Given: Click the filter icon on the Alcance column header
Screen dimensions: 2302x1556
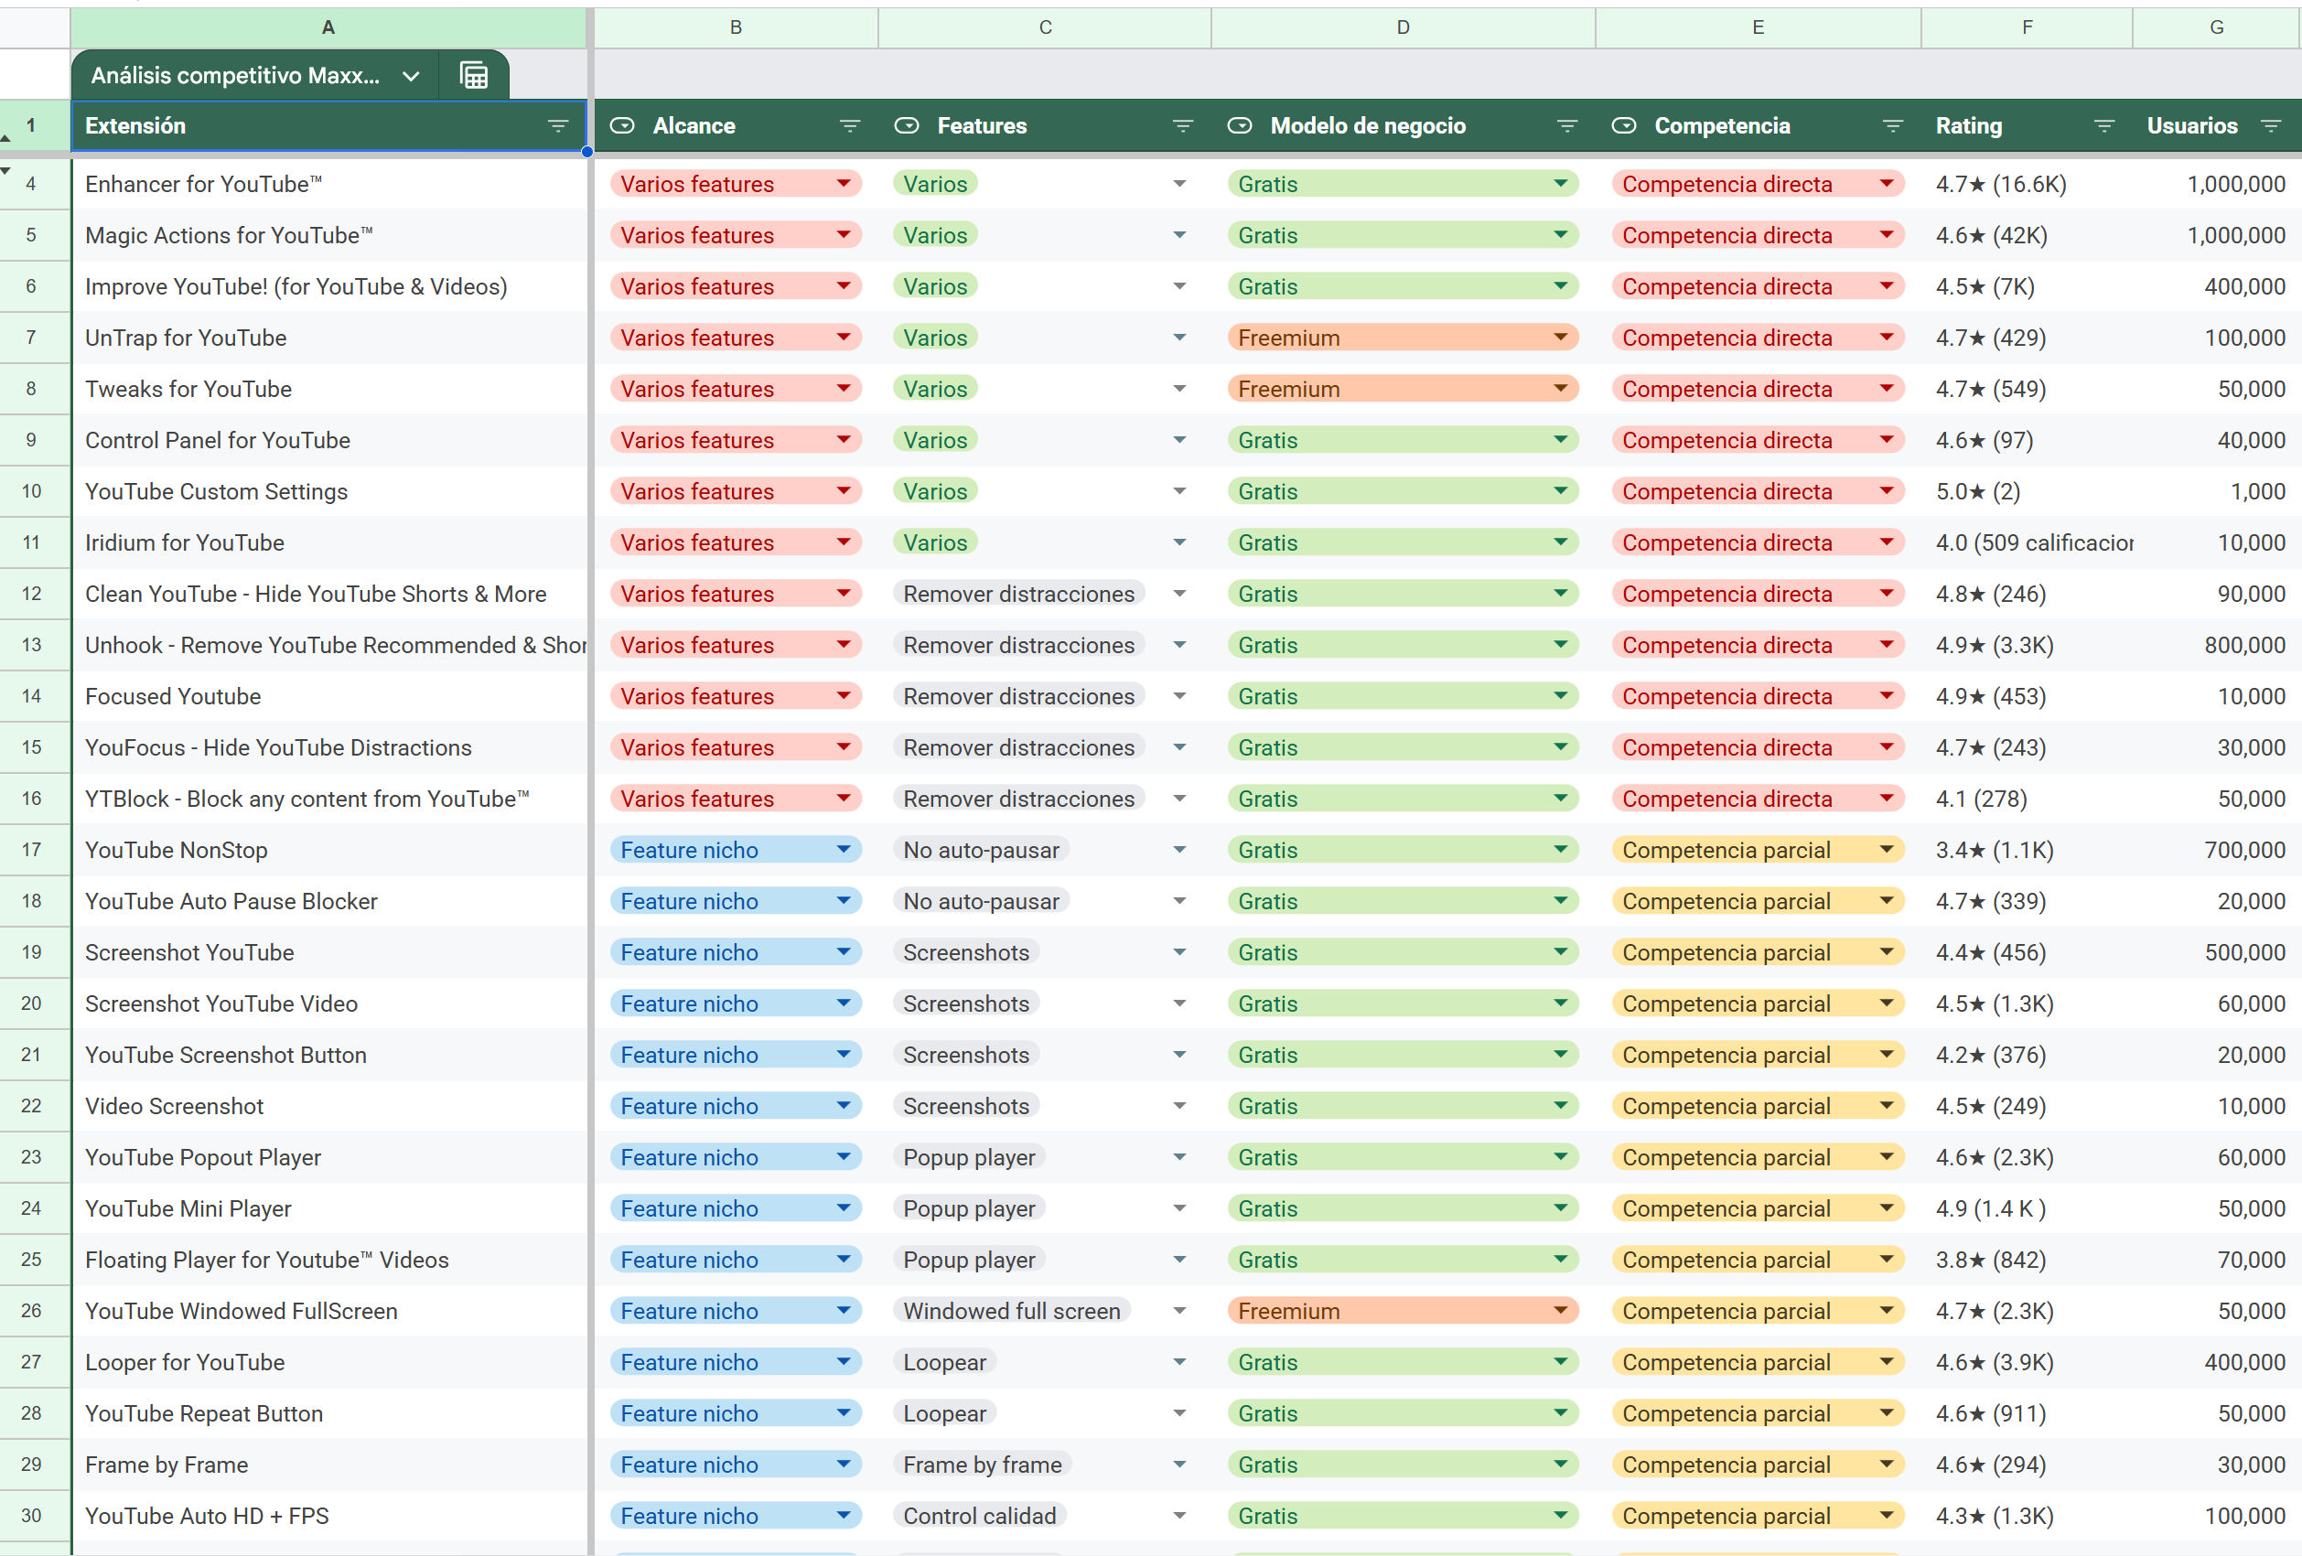Looking at the screenshot, I should 850,126.
